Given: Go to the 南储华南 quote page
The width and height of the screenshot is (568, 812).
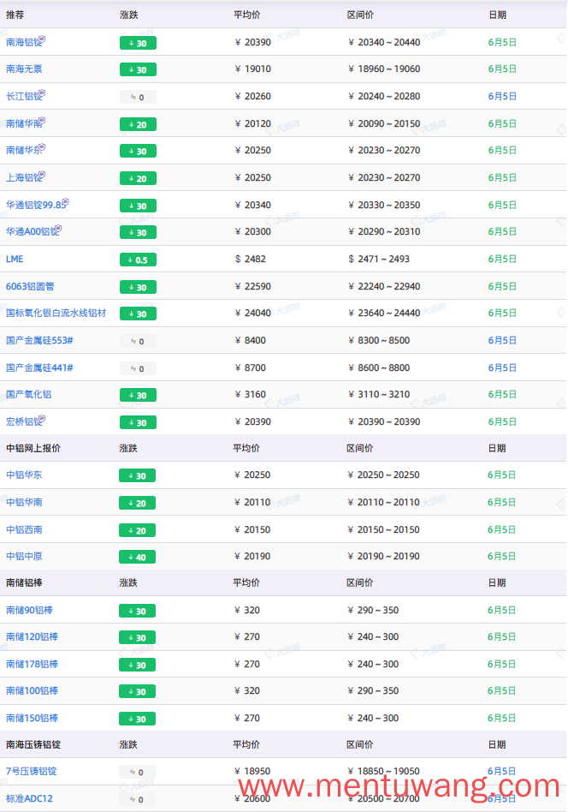Looking at the screenshot, I should click(x=23, y=123).
